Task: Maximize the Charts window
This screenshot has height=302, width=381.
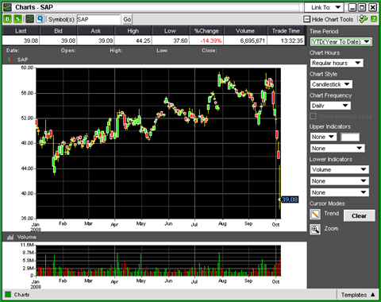Action: pos(362,7)
